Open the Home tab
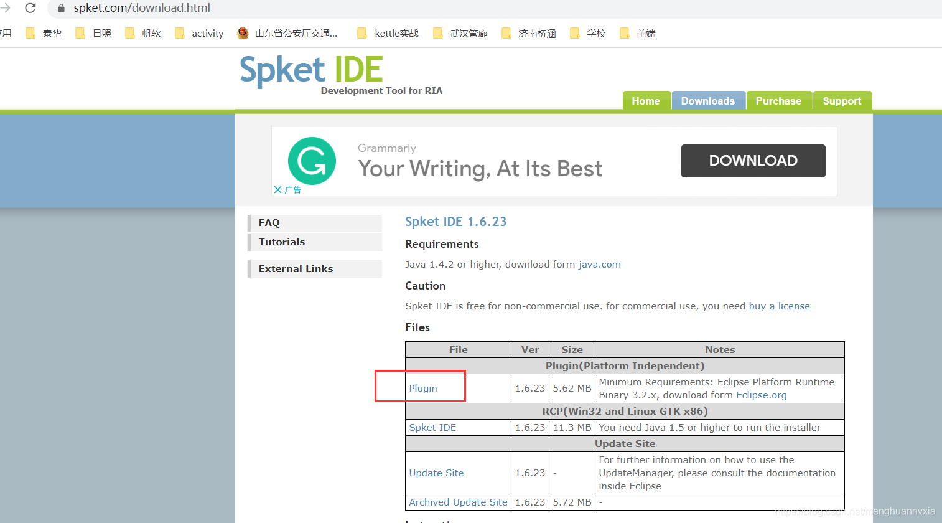Image resolution: width=942 pixels, height=523 pixels. (646, 100)
